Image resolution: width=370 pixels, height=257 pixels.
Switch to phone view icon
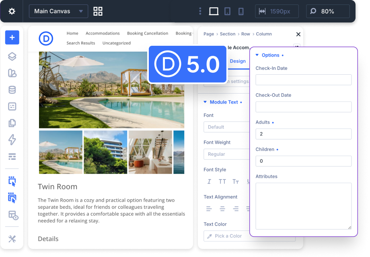click(x=240, y=11)
